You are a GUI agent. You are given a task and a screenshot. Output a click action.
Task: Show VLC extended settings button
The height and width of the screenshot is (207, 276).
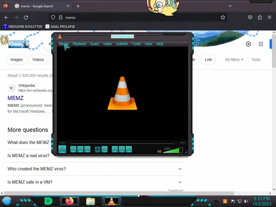click(x=105, y=149)
